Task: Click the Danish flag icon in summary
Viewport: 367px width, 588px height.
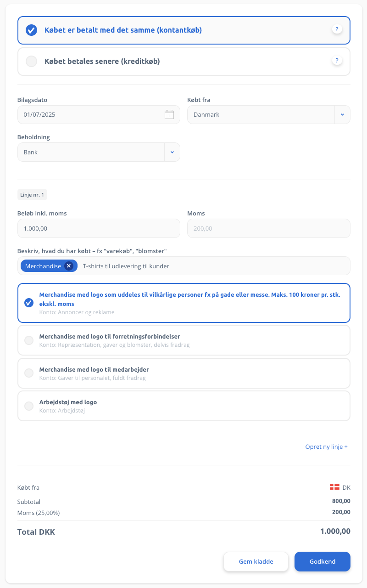Action: click(334, 487)
